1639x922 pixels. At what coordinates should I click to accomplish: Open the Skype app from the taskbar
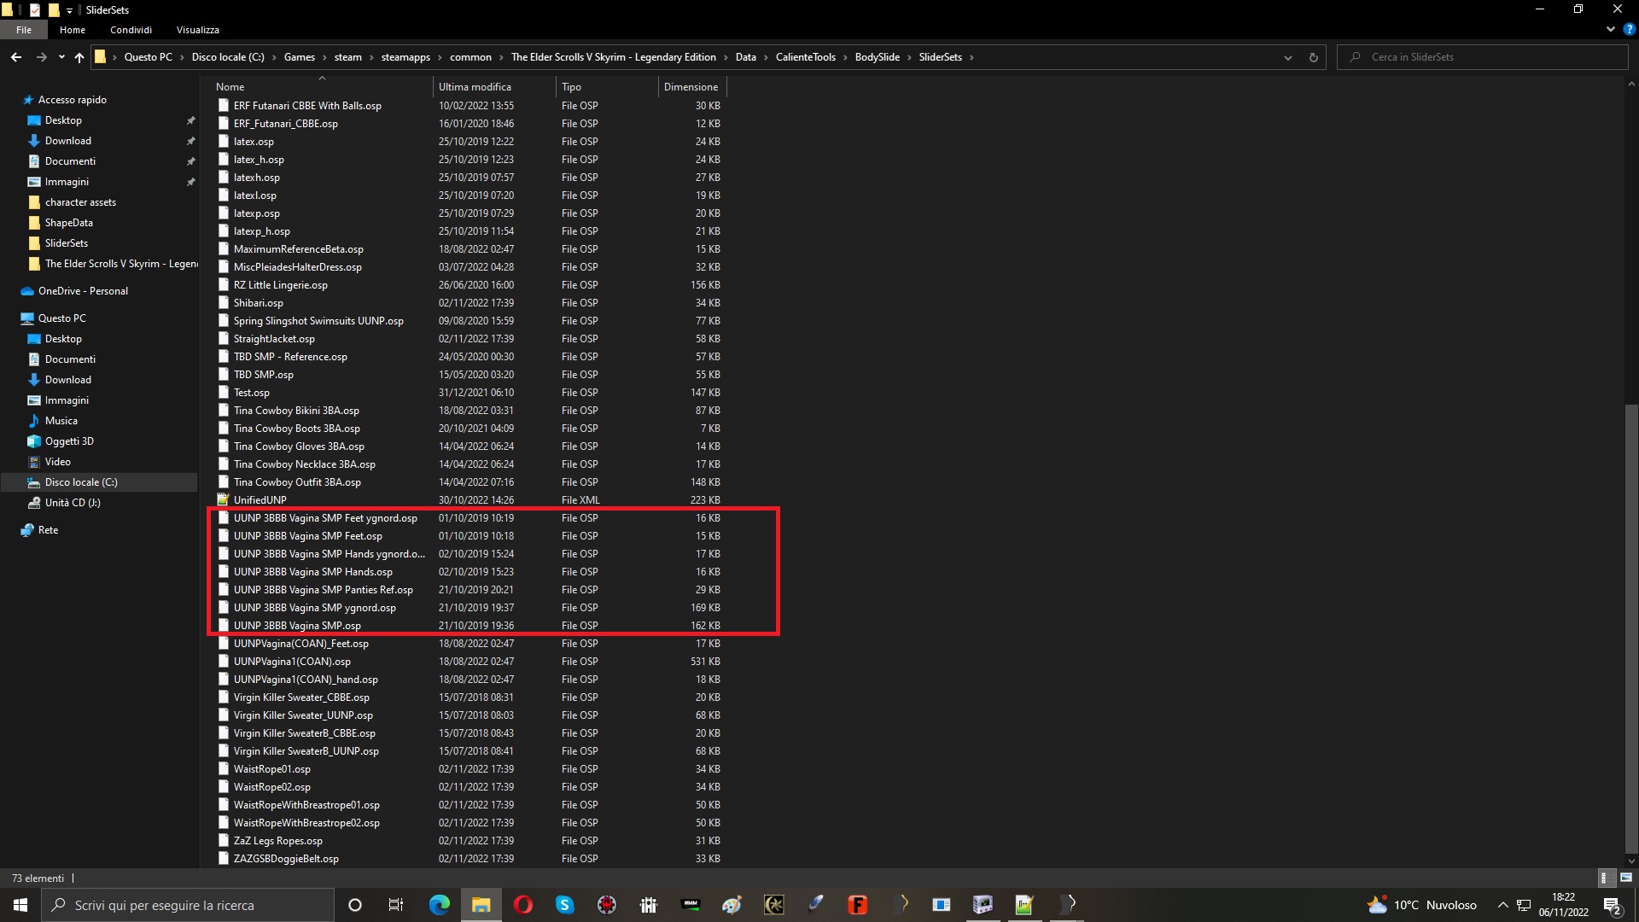click(x=565, y=904)
